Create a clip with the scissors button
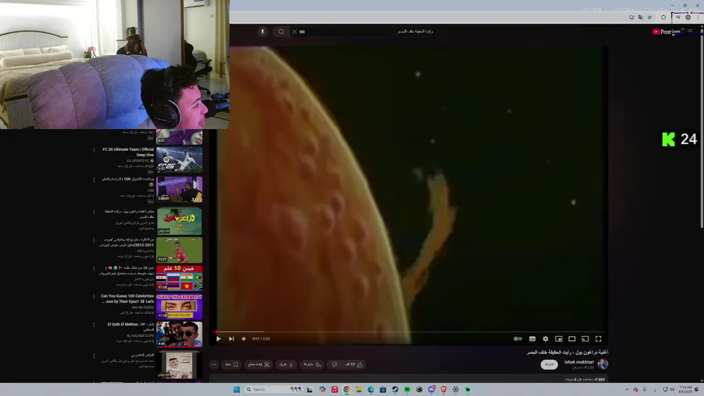 258,364
